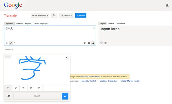Viewport: 172px width, 104px height.
Task: Select all translation text icon
Action: click(106, 43)
